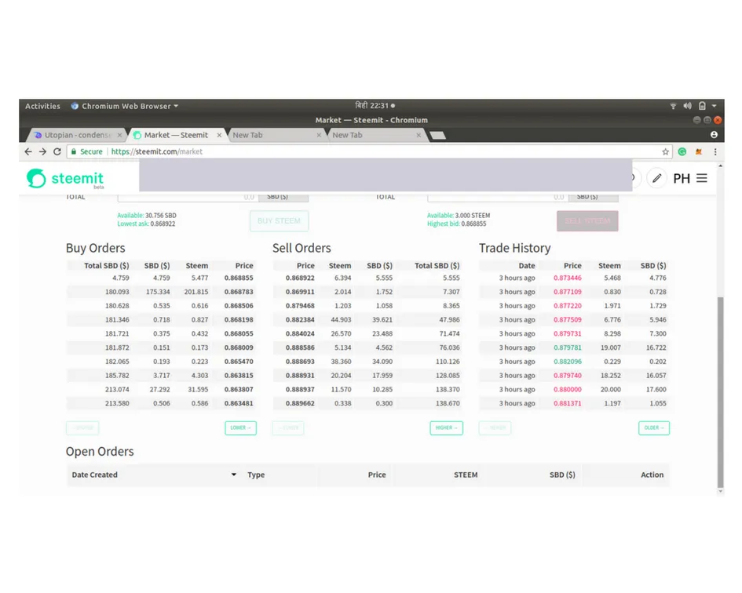The image size is (742, 593).
Task: Click the Available 3.000 STEEM link
Action: (x=458, y=215)
